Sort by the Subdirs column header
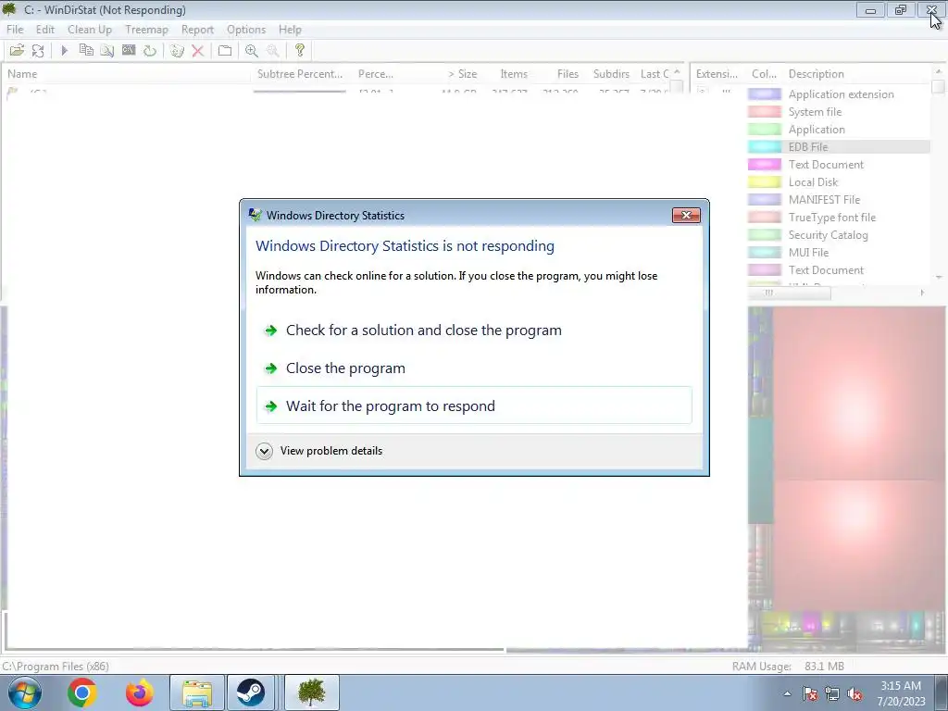 tap(610, 74)
